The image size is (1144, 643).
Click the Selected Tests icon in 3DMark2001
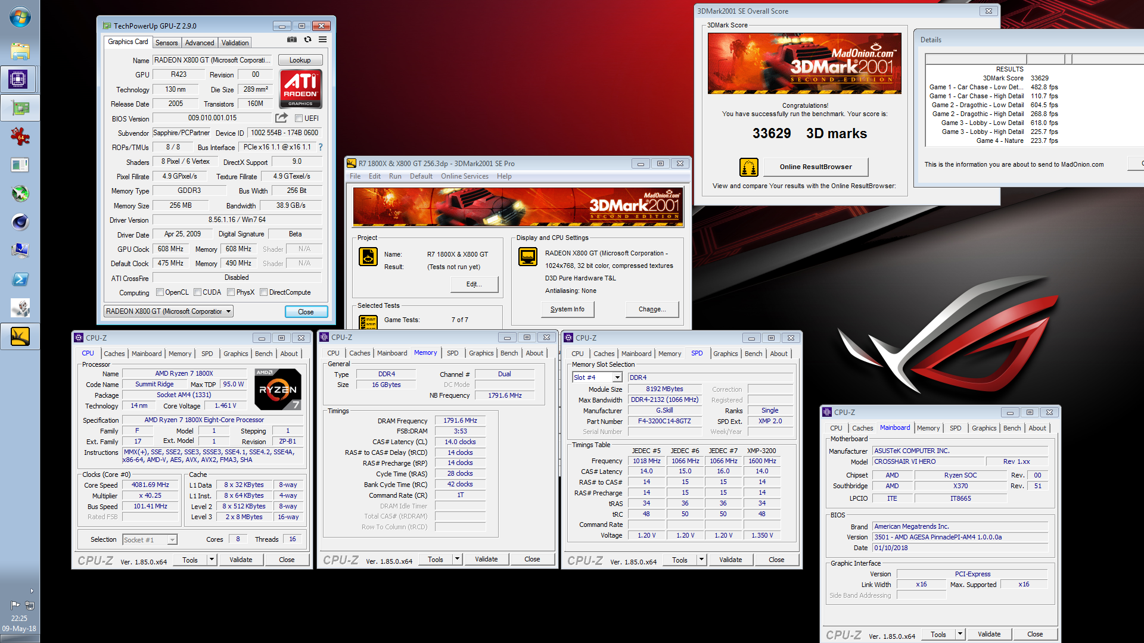click(368, 322)
